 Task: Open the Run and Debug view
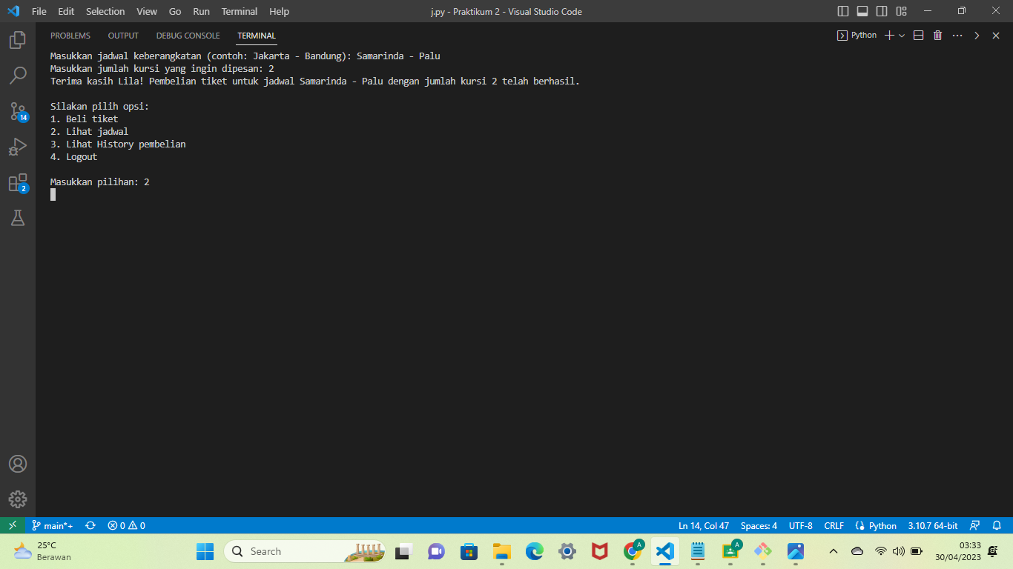pyautogui.click(x=18, y=147)
